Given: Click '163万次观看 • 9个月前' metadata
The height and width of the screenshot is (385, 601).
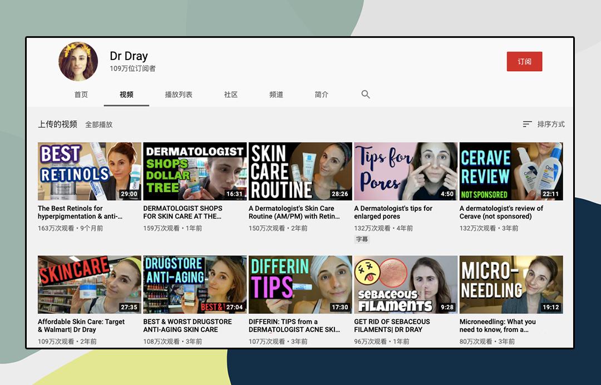Looking at the screenshot, I should [x=70, y=228].
